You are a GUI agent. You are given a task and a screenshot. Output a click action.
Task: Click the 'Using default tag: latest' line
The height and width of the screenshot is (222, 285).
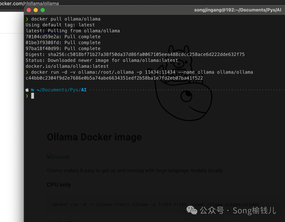tap(60, 25)
